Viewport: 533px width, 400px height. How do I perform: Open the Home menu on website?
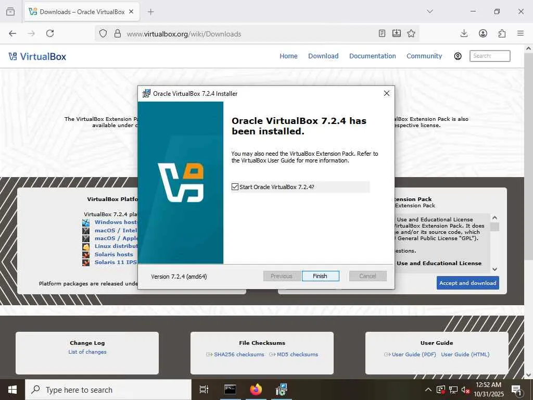click(x=288, y=56)
